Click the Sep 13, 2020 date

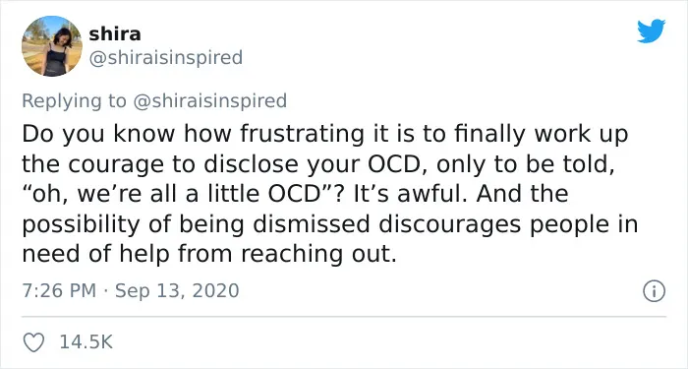point(177,291)
